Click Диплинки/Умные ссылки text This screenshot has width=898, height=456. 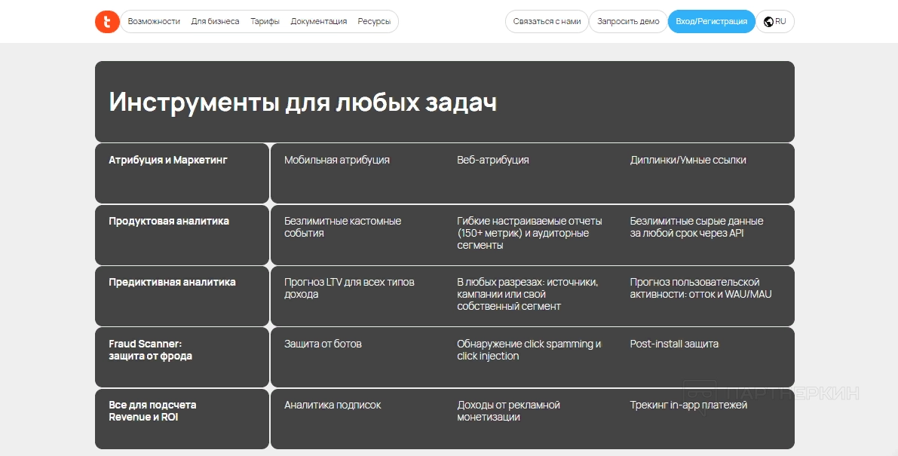688,161
